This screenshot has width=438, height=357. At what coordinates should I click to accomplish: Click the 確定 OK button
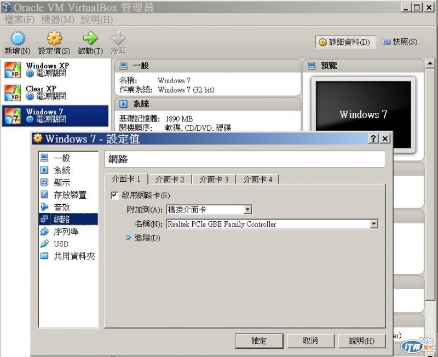tap(259, 341)
